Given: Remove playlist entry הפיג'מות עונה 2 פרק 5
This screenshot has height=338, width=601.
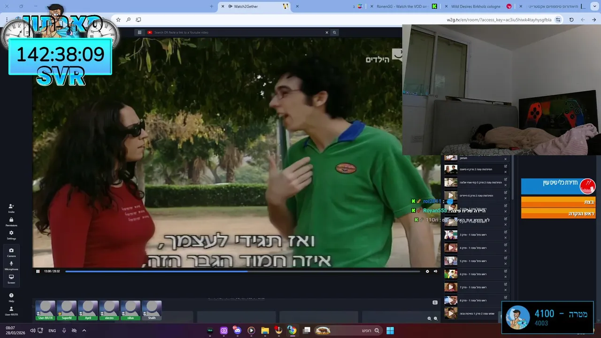Looking at the screenshot, I should coord(506,185).
